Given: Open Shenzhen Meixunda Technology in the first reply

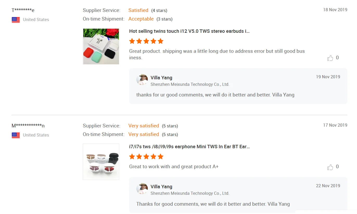Looking at the screenshot, I should (190, 85).
